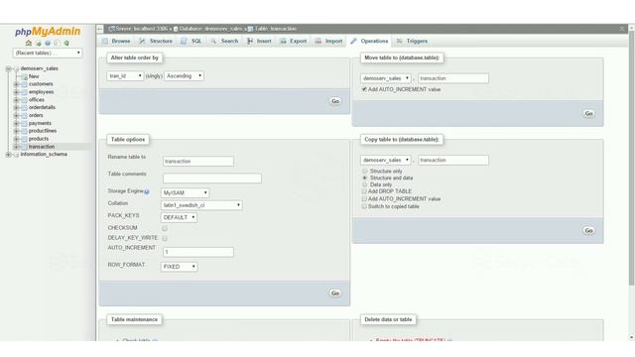This screenshot has width=635, height=357.
Task: Select the Structure only radio option
Action: tap(364, 172)
